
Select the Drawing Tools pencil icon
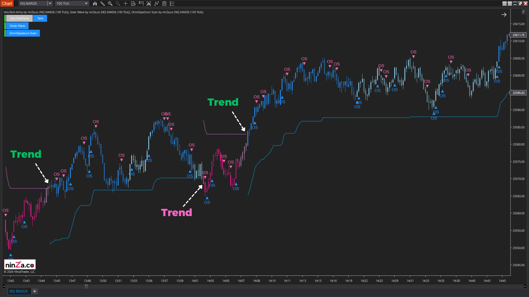click(103, 4)
